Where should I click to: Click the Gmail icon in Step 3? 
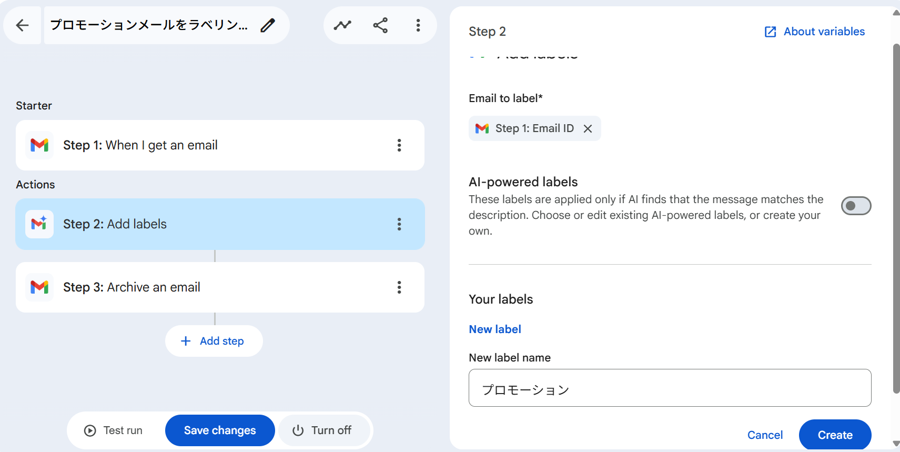click(x=39, y=287)
